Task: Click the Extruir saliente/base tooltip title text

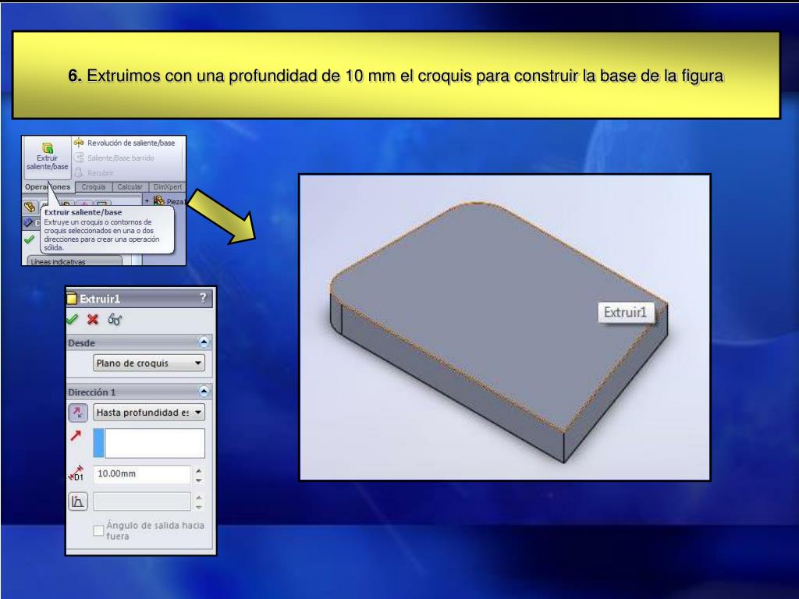Action: (x=83, y=212)
